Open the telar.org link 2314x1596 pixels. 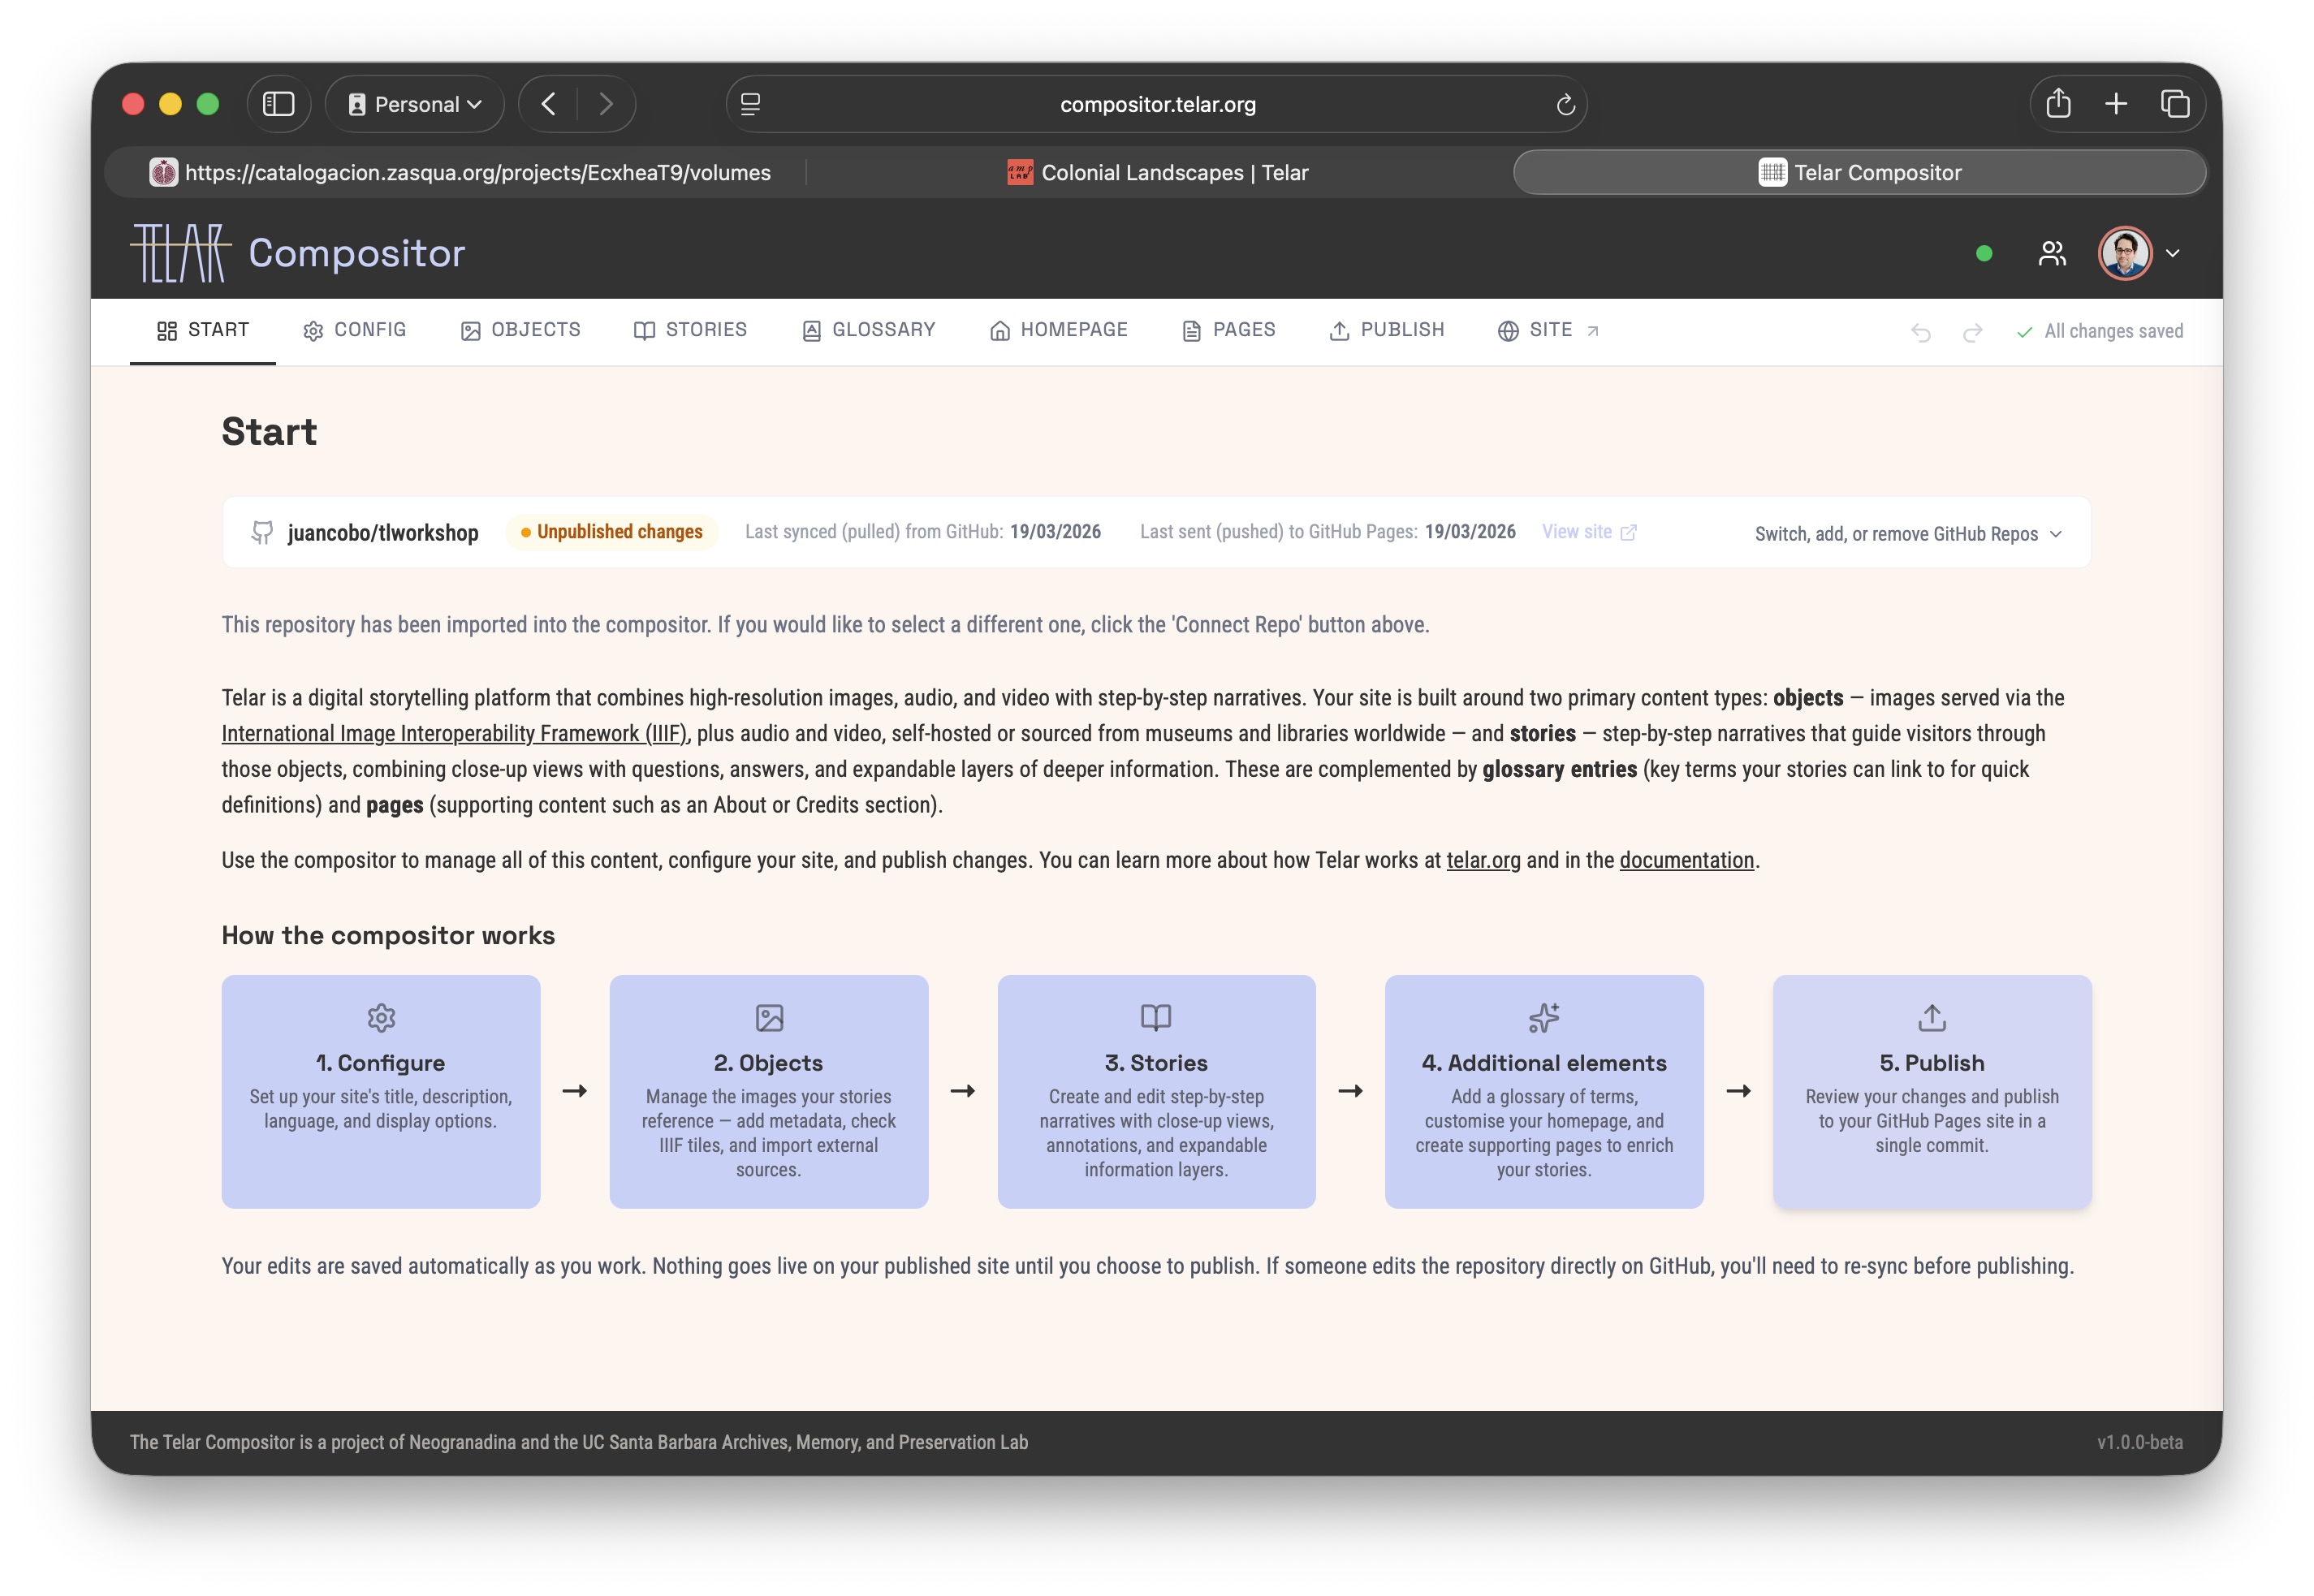coord(1483,861)
